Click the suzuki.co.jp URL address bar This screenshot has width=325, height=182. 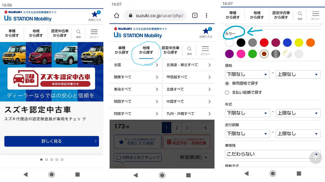pyautogui.click(x=155, y=15)
